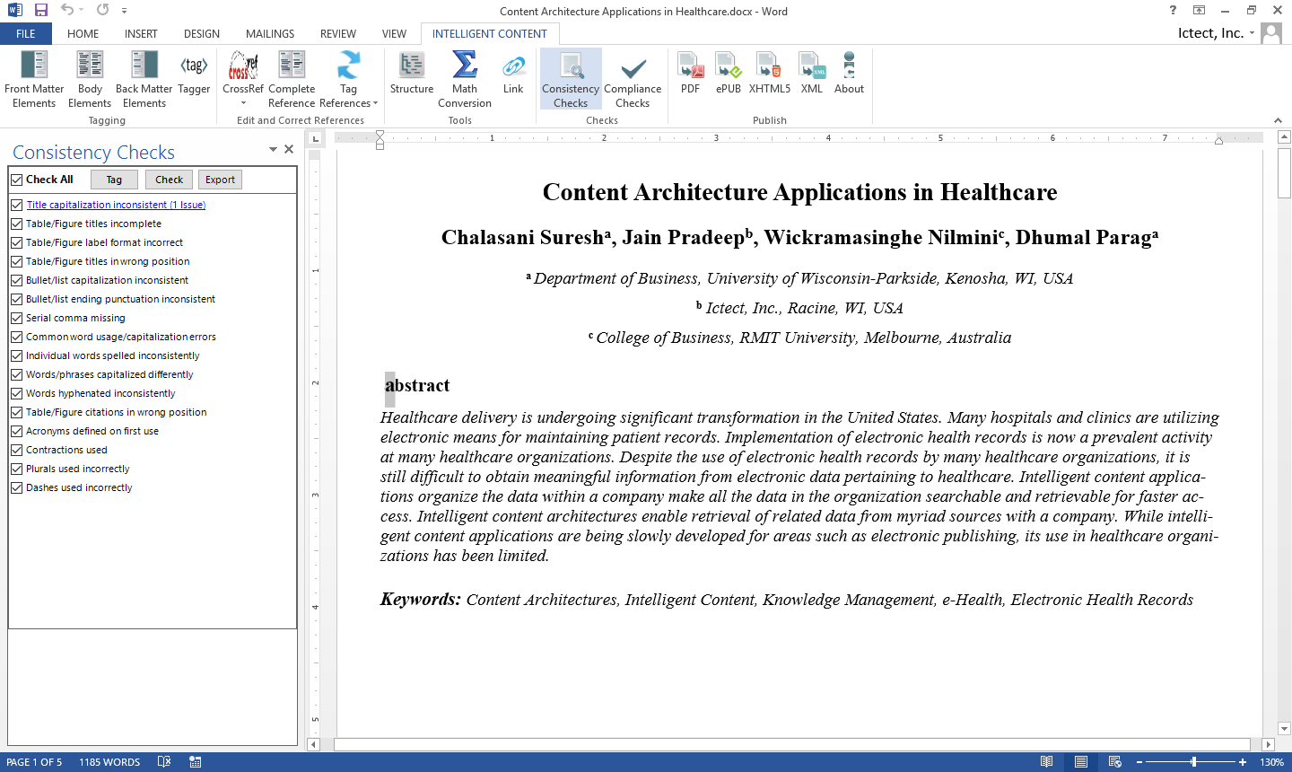Open Back Matter Elements tool

[x=144, y=79]
